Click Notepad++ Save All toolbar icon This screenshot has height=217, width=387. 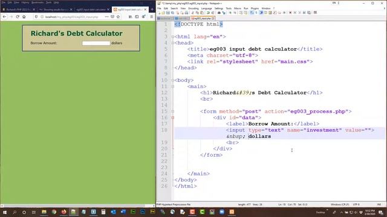[x=172, y=13]
